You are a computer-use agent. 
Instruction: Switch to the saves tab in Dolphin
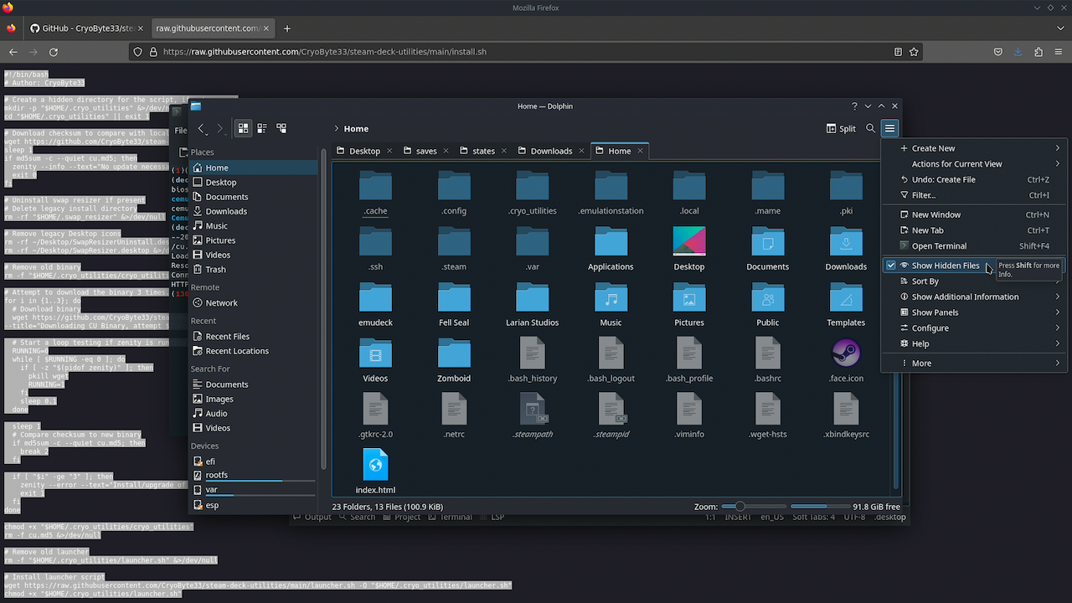pyautogui.click(x=426, y=151)
